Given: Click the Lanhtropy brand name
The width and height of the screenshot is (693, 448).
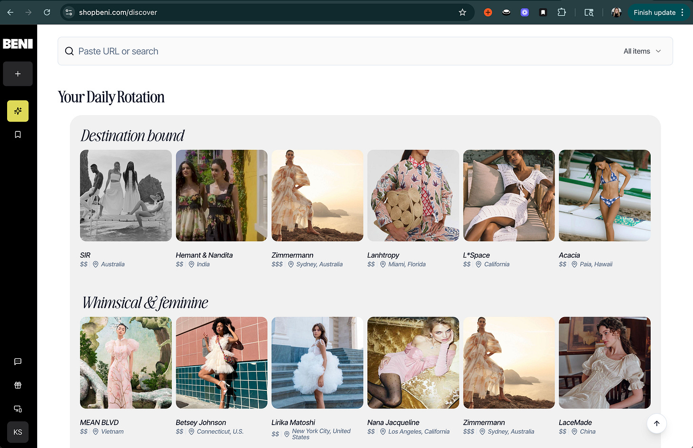Looking at the screenshot, I should pos(383,255).
